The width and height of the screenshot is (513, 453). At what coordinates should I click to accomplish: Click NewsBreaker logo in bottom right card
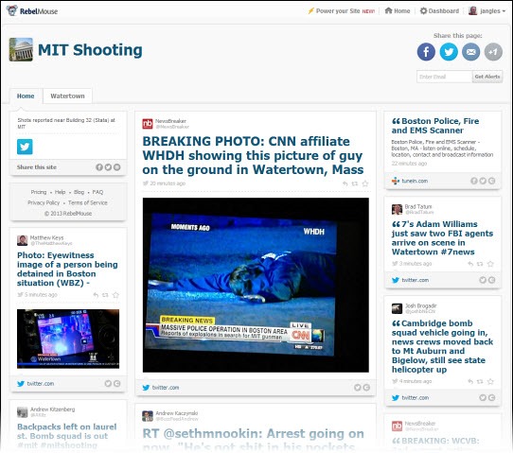point(397,427)
